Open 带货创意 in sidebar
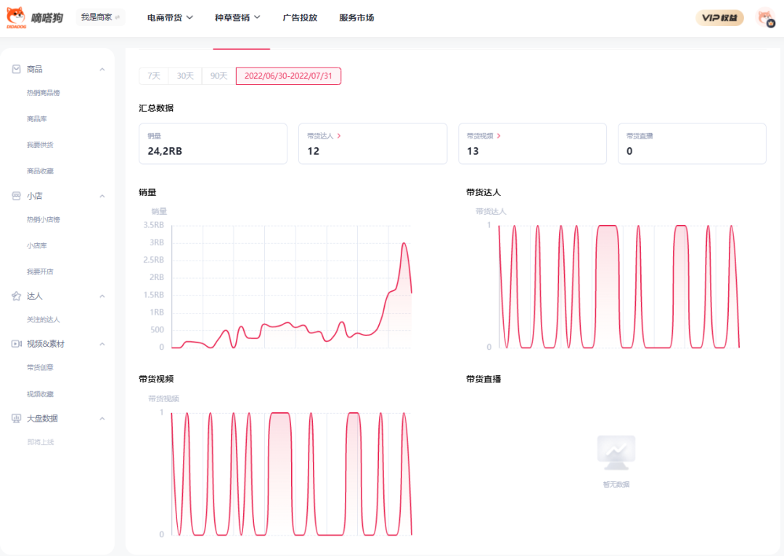The width and height of the screenshot is (784, 556). tap(40, 367)
